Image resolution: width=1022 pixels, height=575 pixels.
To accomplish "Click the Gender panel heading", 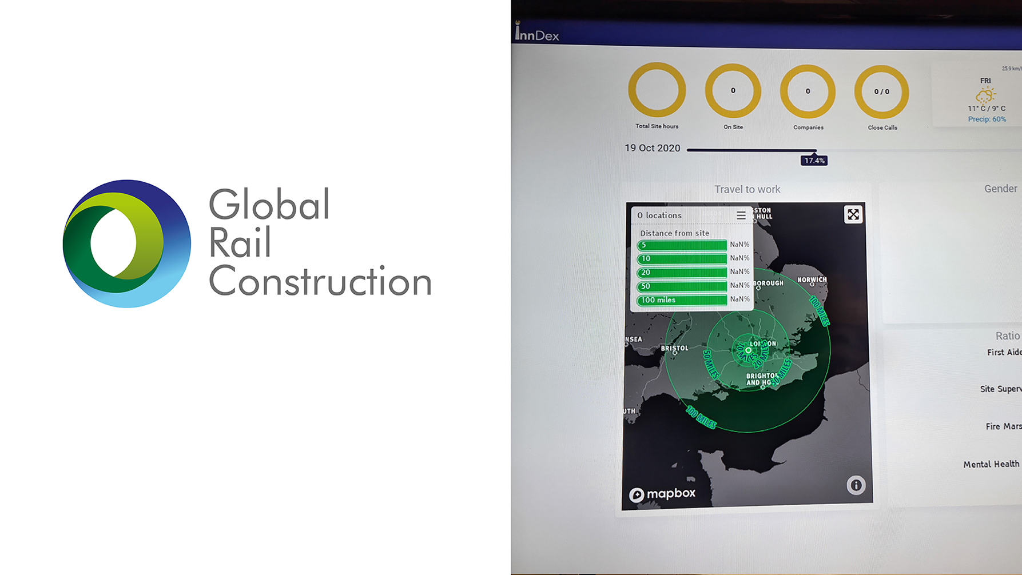I will (x=1000, y=189).
